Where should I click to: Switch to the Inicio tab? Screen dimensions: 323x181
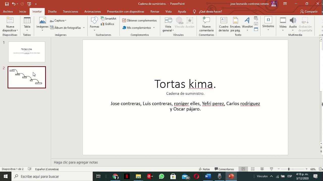[22, 12]
